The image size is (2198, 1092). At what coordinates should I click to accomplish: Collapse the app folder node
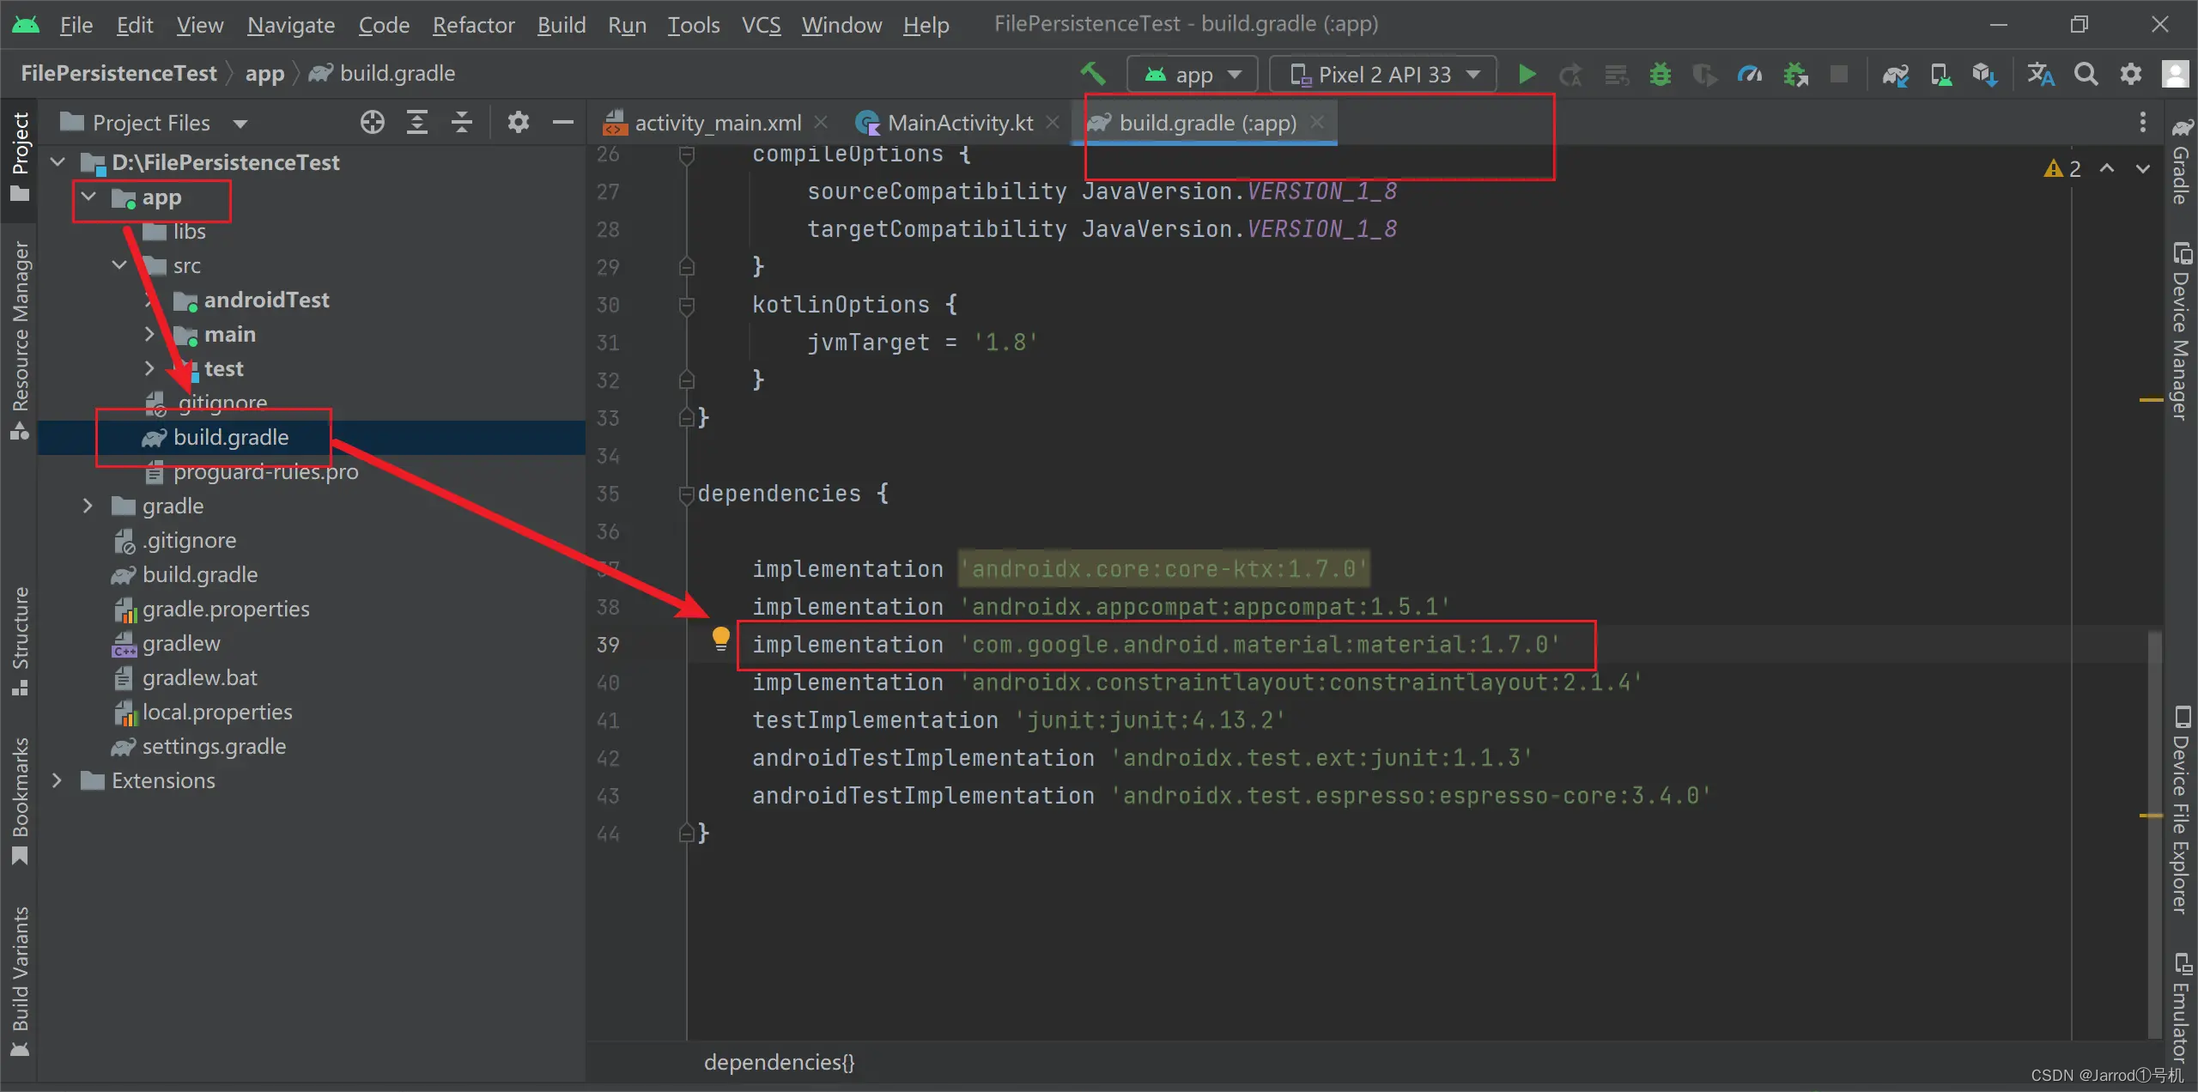[88, 197]
